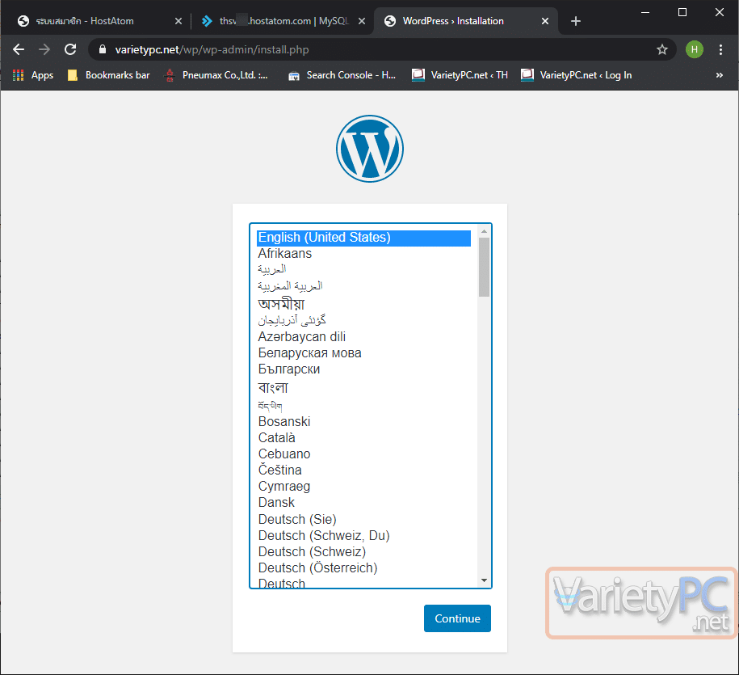
Task: Switch to the hostatom.com MySQL tab
Action: point(282,21)
